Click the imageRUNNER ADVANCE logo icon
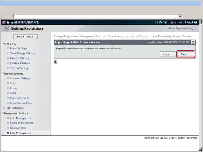This screenshot has height=152, width=203. 4,22
